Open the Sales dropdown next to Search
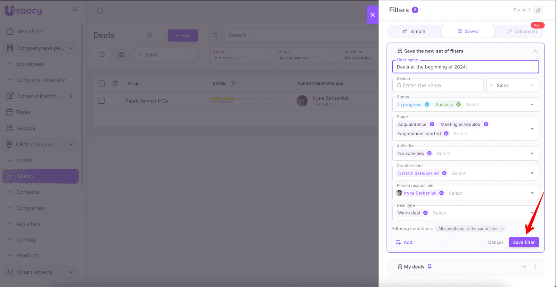The image size is (556, 287). pyautogui.click(x=512, y=85)
